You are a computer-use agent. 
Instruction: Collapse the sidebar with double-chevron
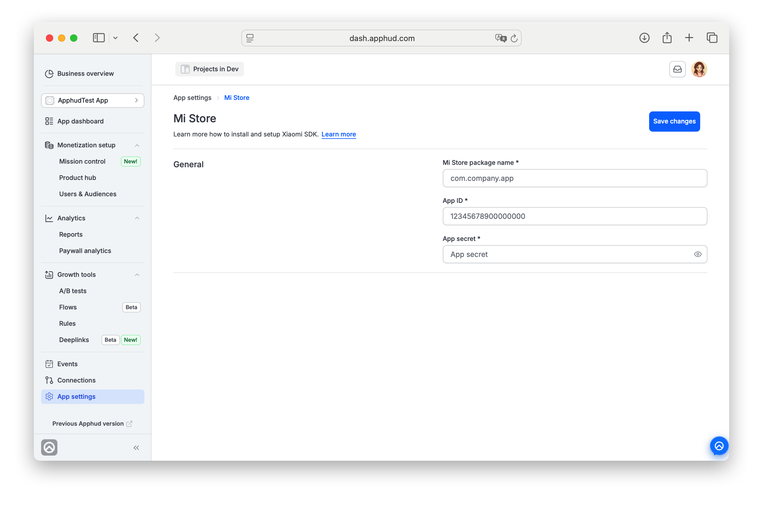(x=136, y=448)
